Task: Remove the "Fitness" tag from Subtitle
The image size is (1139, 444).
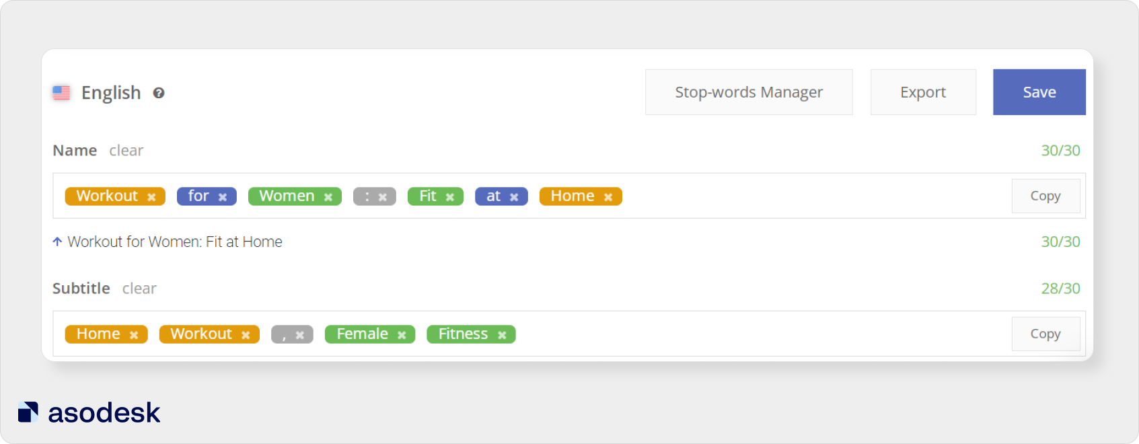Action: pyautogui.click(x=502, y=335)
